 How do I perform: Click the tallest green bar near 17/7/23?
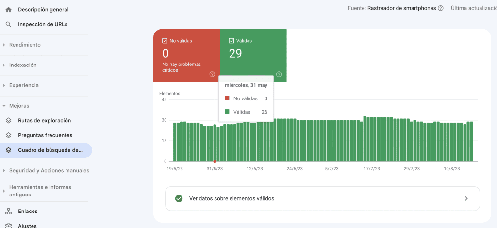click(365, 139)
